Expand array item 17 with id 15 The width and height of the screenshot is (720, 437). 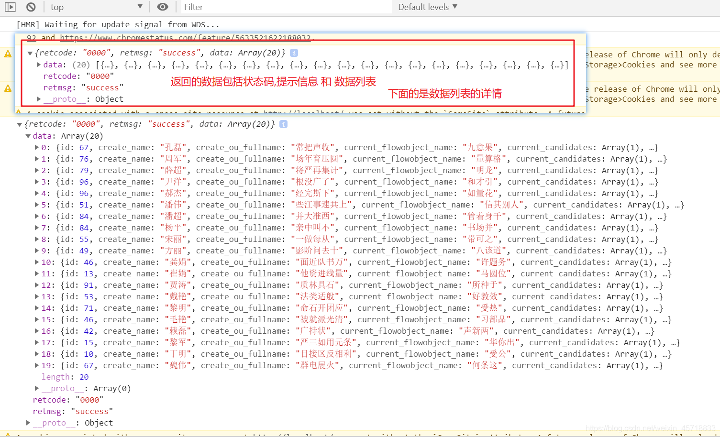pos(37,342)
